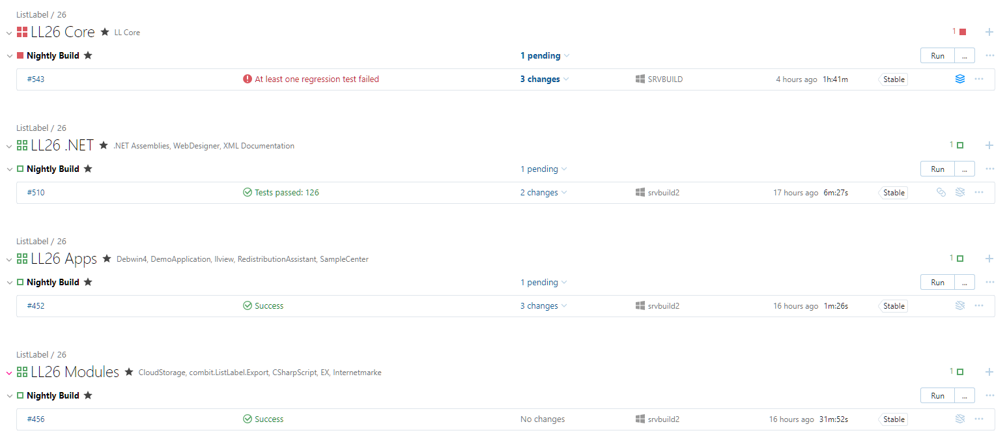
Task: Collapse Nightly Build under LL26 .NET
Action: [x=10, y=169]
